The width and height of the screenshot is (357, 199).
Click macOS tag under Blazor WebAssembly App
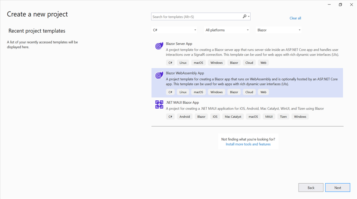click(198, 92)
